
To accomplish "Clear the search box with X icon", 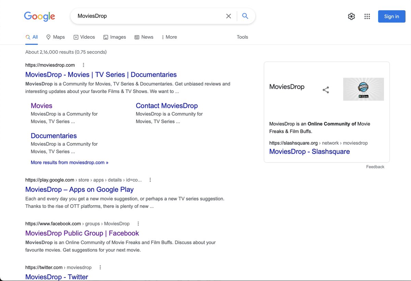I will click(228, 16).
